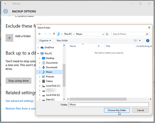Select Downloads folder in tree
Screen dimensions: 155x123
51,67
